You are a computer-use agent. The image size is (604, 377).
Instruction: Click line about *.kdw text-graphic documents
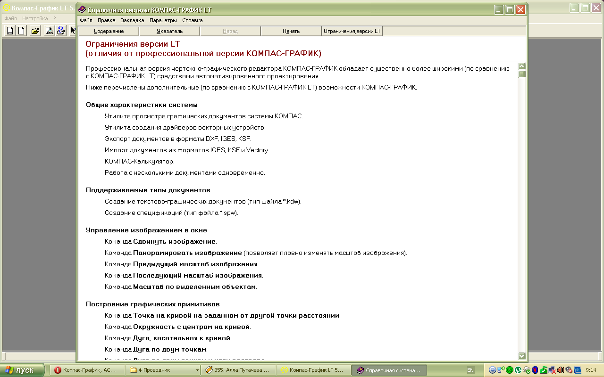coord(203,201)
